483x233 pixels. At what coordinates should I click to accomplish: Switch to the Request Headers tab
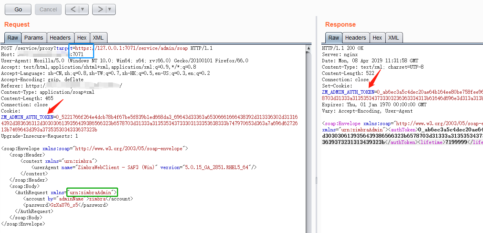pyautogui.click(x=60, y=38)
